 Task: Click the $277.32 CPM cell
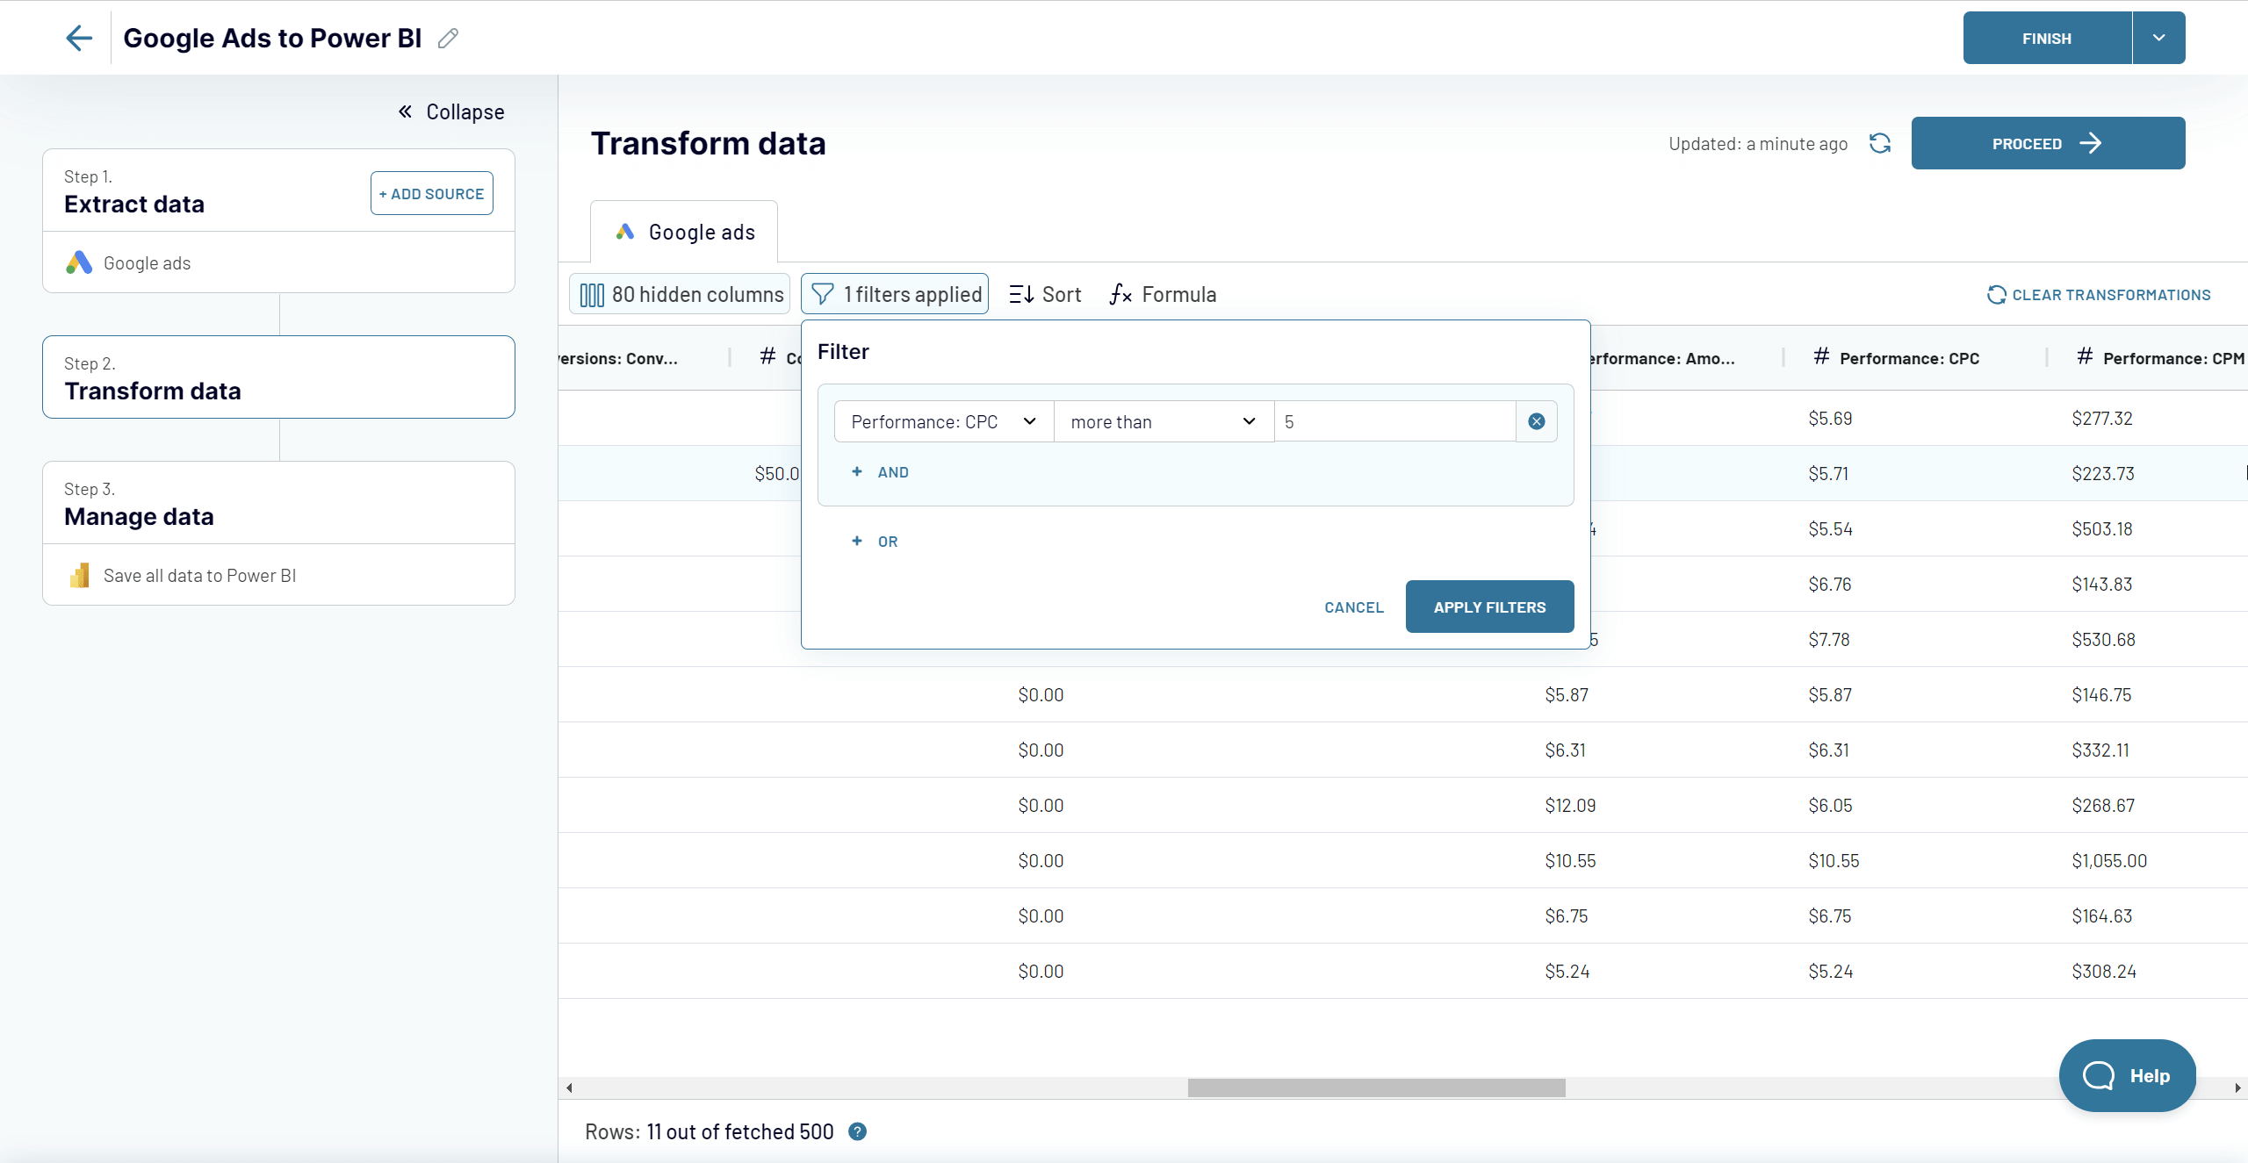pyautogui.click(x=2101, y=418)
